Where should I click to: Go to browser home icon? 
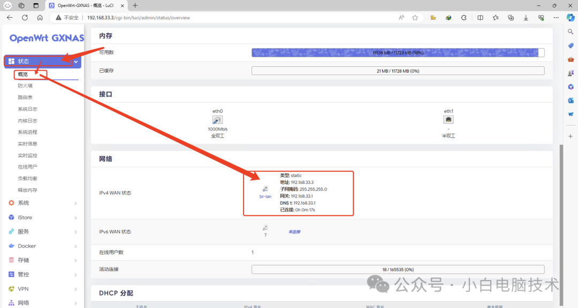[x=40, y=17]
